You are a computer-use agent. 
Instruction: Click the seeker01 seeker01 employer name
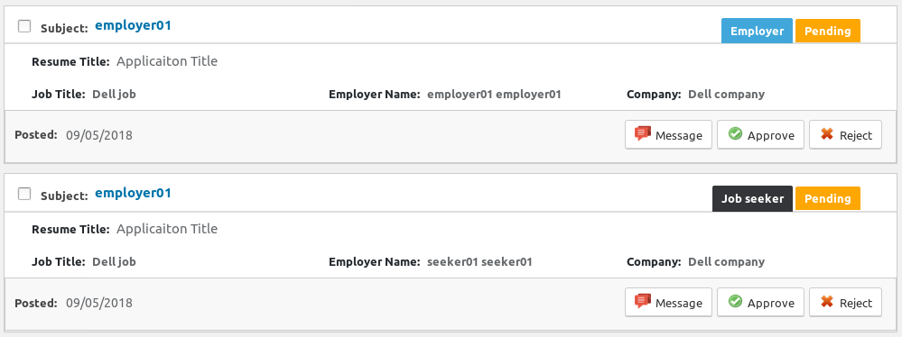click(x=479, y=262)
